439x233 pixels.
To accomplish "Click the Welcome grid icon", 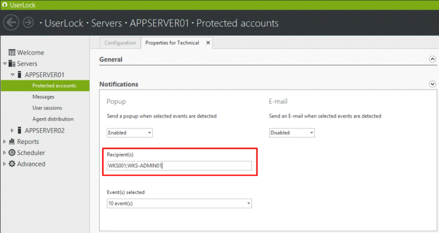I will pyautogui.click(x=12, y=52).
